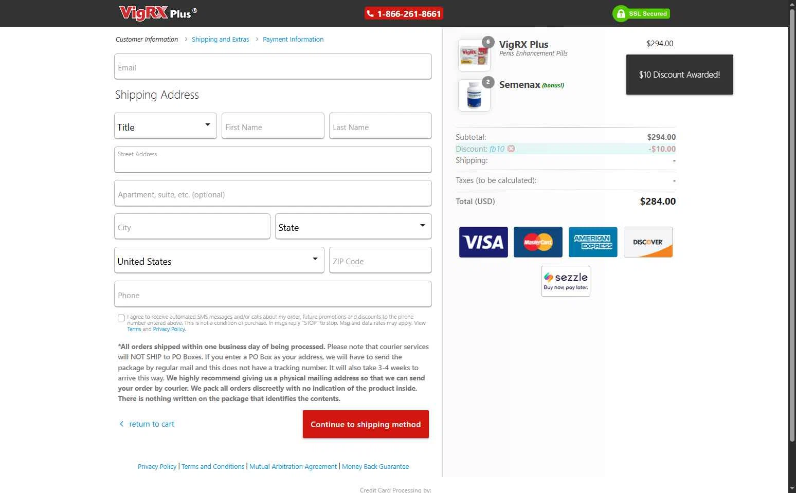Click the page vertical scrollbar
The image size is (796, 493).
(792, 226)
